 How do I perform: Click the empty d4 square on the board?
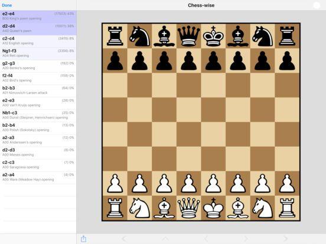189,134
